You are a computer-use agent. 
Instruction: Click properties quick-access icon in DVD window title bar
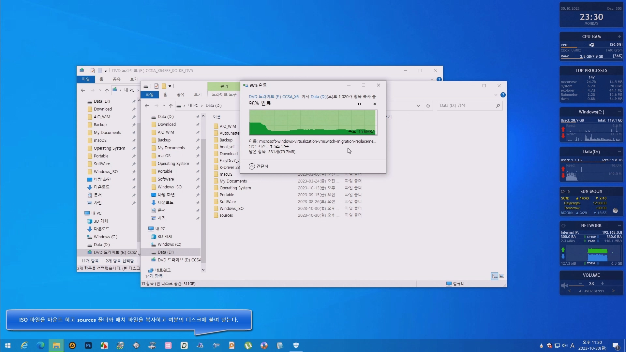coord(93,70)
